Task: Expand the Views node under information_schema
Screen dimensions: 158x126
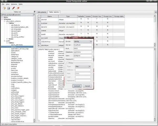Action: click(x=7, y=39)
